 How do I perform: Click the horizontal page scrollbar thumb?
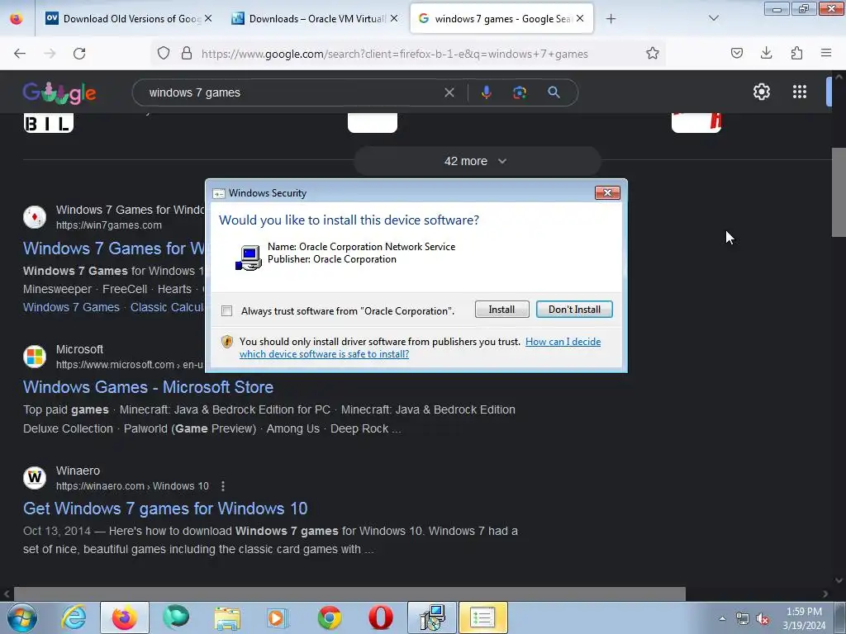pyautogui.click(x=349, y=594)
